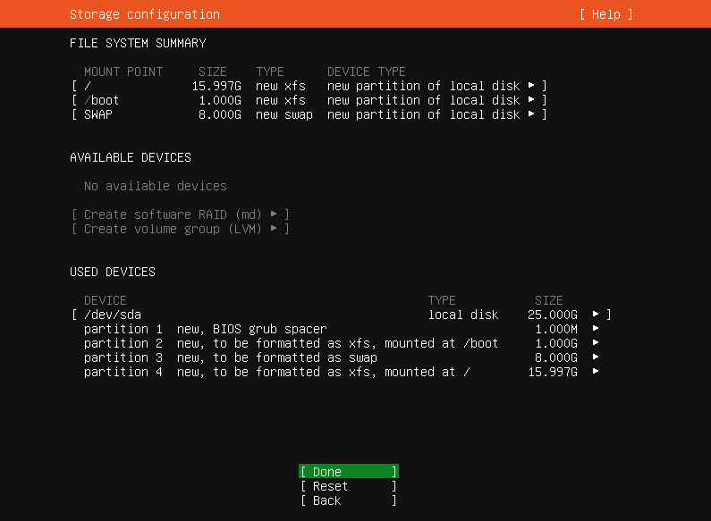711x521 pixels.
Task: Open Create software RAID (md) menu
Action: [181, 214]
